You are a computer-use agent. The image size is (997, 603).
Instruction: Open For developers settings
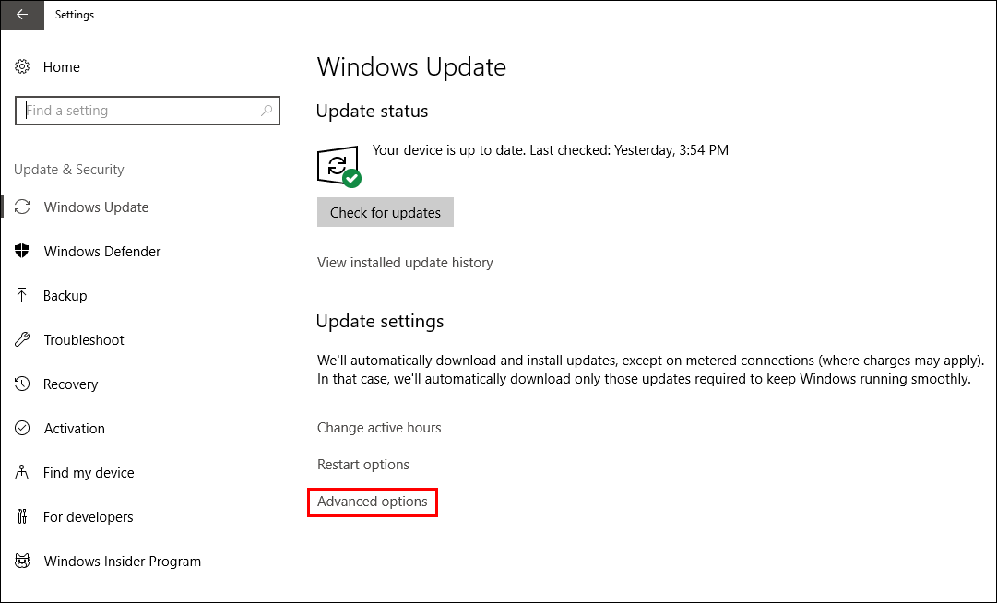point(89,517)
